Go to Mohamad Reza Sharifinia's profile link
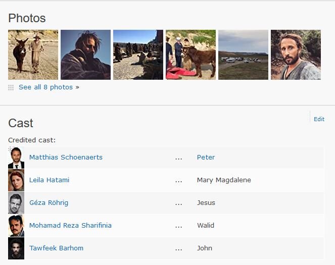This screenshot has height=265, width=335. tap(70, 226)
